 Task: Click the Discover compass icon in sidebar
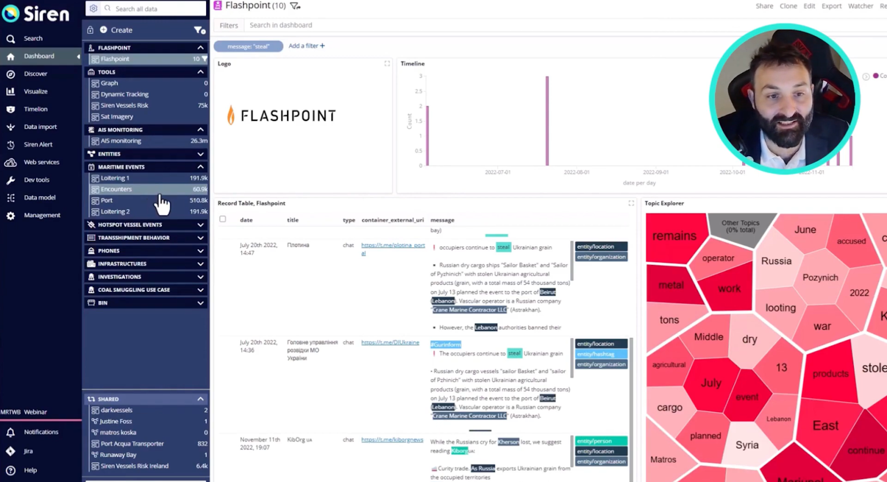click(x=11, y=74)
